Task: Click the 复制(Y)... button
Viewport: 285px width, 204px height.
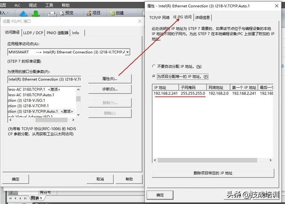Action: point(110,103)
